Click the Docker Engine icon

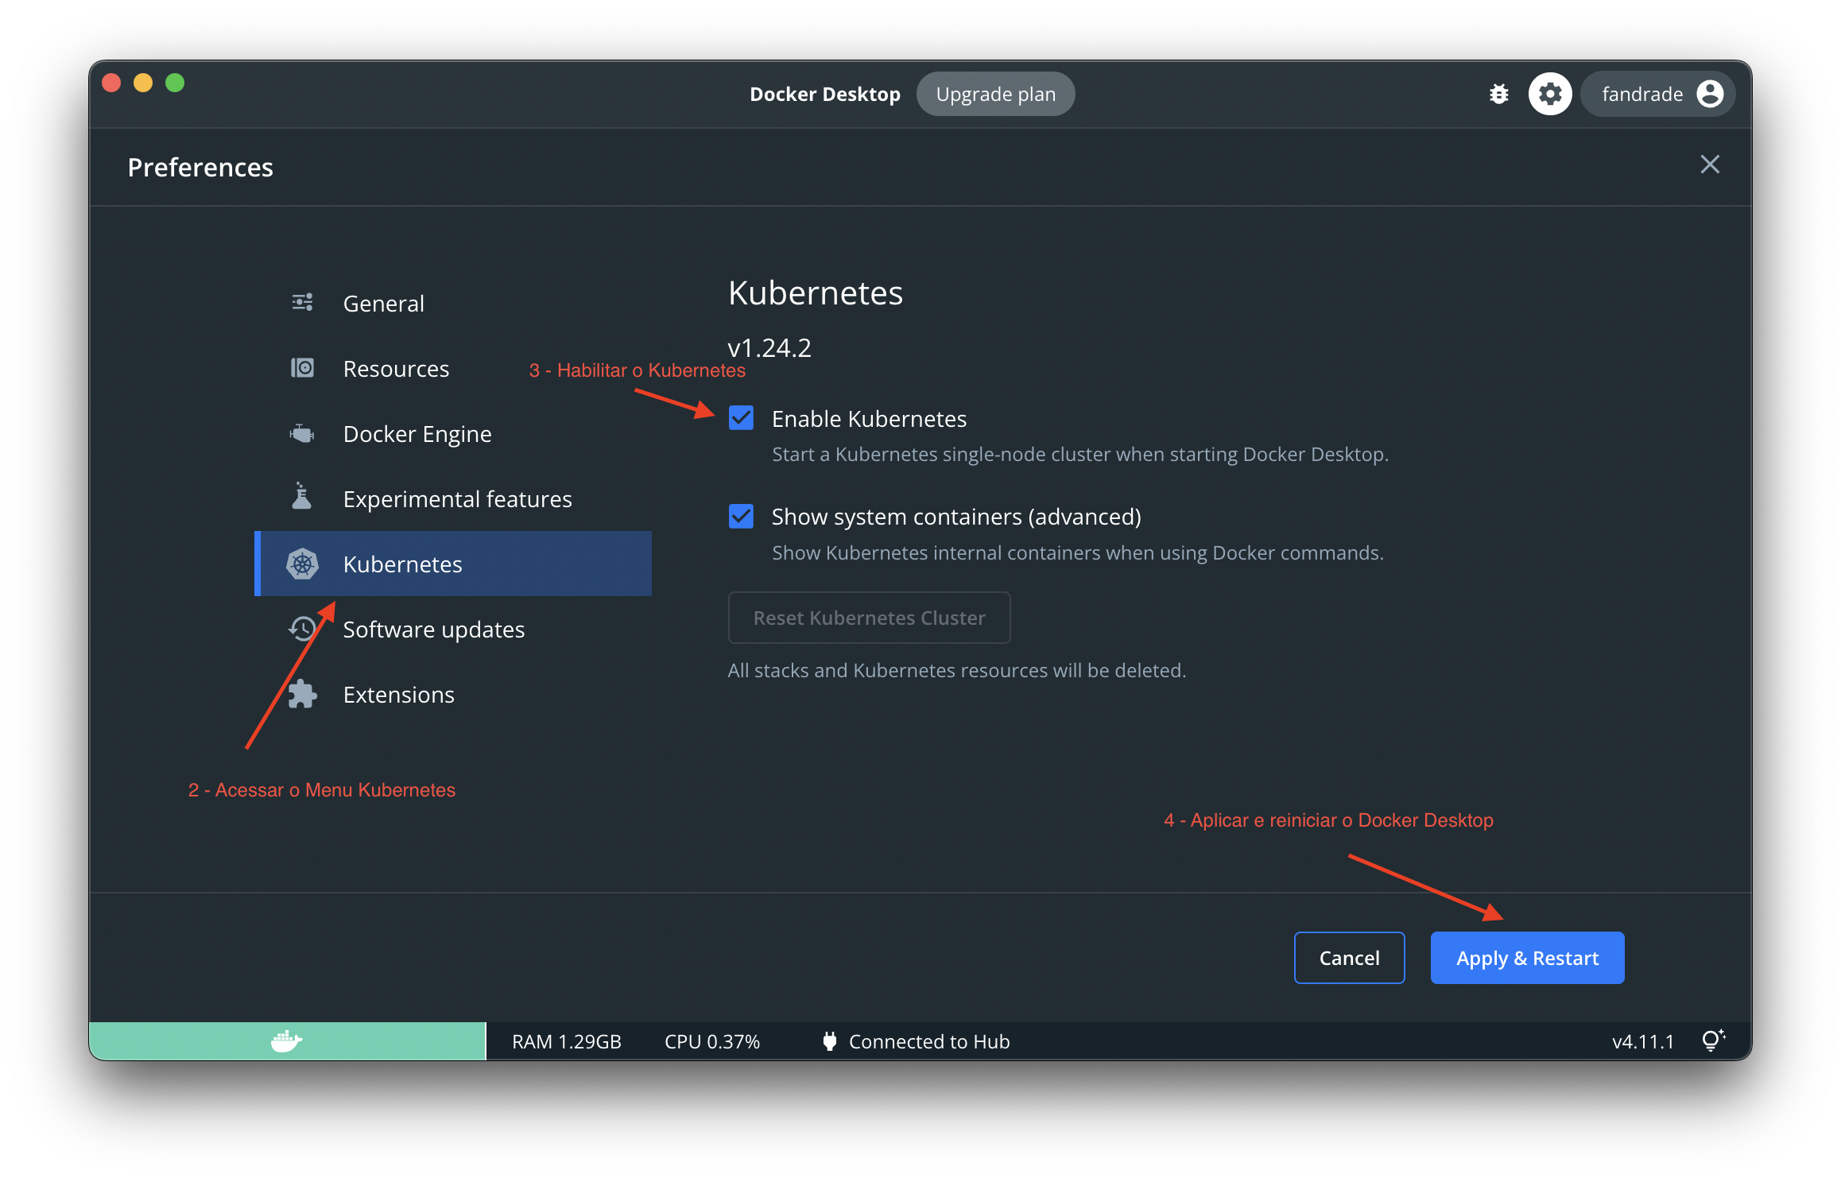[x=302, y=434]
